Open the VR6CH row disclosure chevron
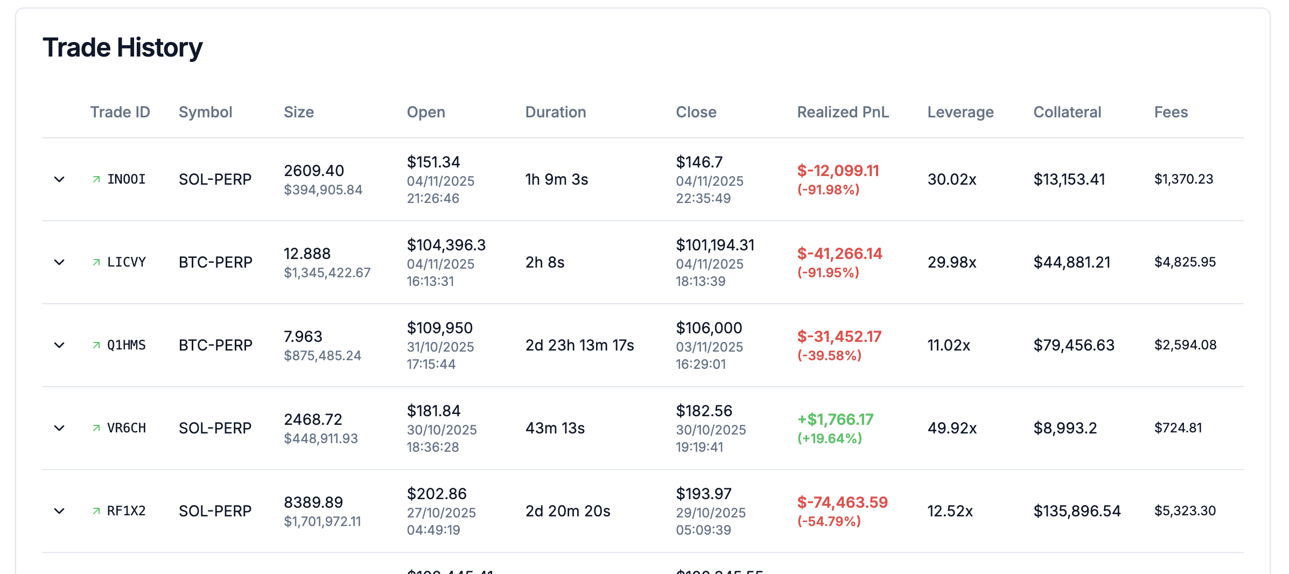 (59, 429)
